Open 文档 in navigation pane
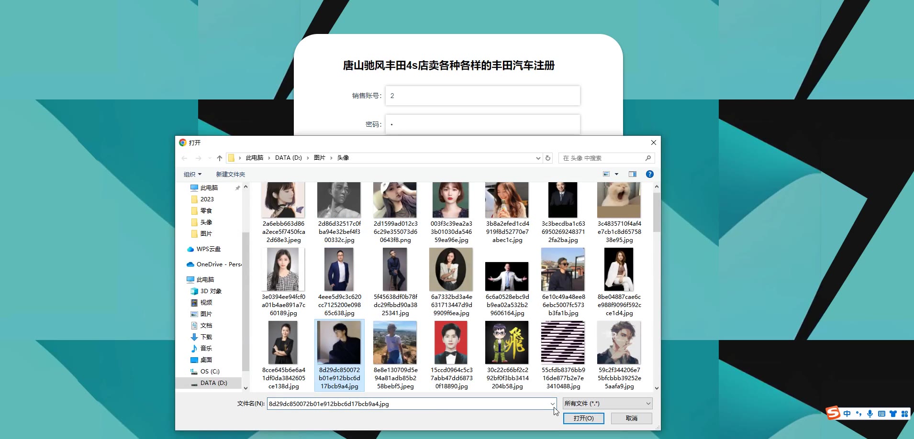 (x=206, y=326)
